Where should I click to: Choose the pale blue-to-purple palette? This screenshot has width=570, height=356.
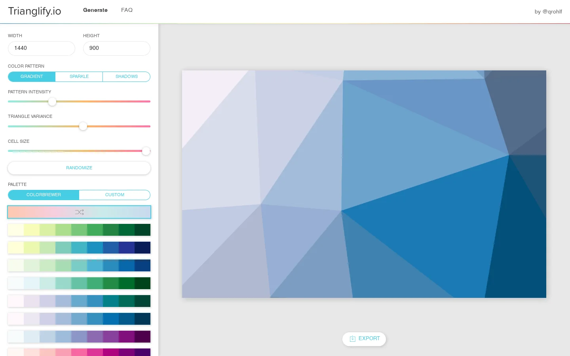point(79,337)
